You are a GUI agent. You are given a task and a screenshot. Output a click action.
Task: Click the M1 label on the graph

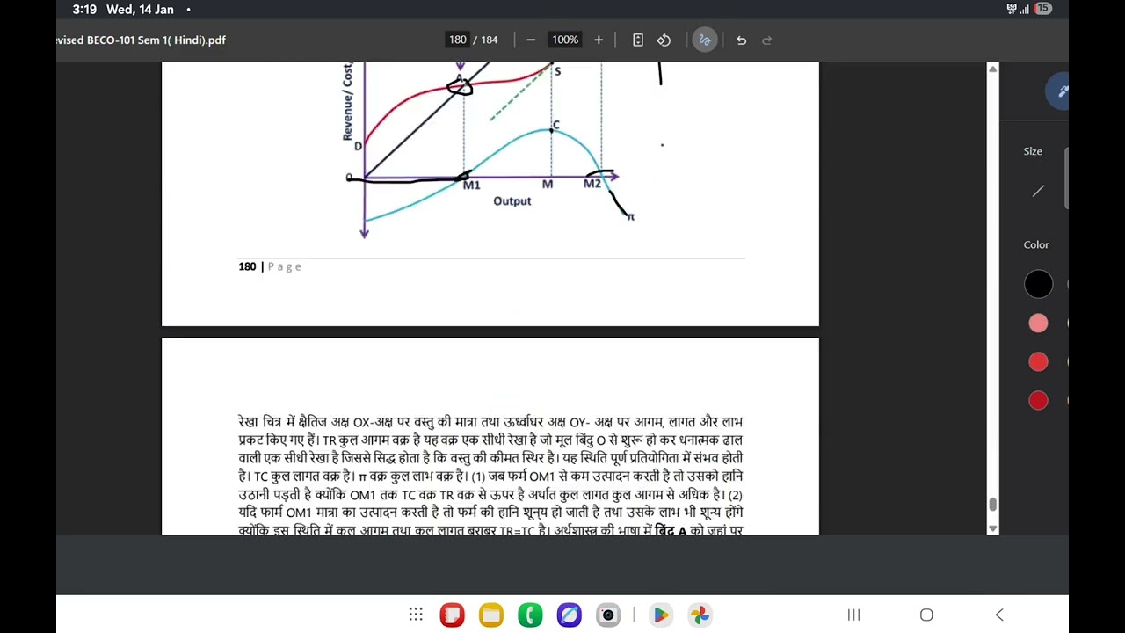[x=472, y=186]
